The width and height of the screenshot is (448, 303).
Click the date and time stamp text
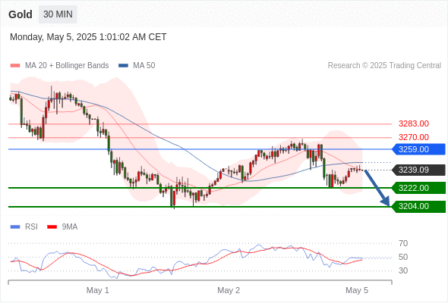(88, 37)
